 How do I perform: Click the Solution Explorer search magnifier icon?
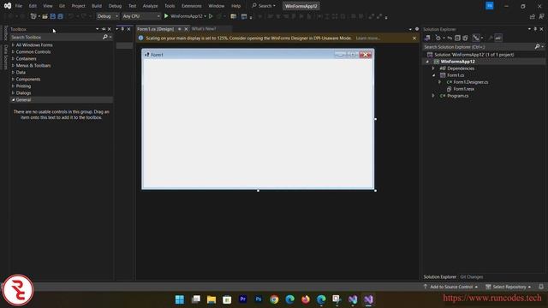coord(537,46)
